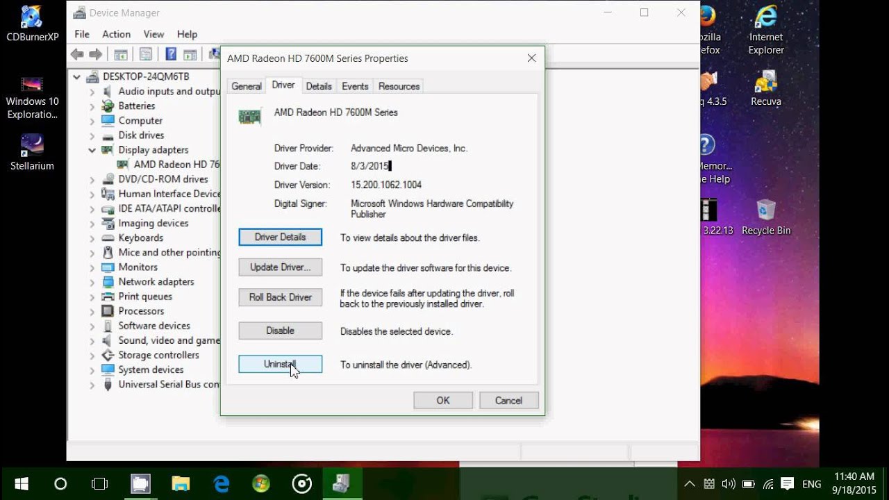Open Cortana search circle on taskbar
The height and width of the screenshot is (500, 889).
(x=60, y=483)
